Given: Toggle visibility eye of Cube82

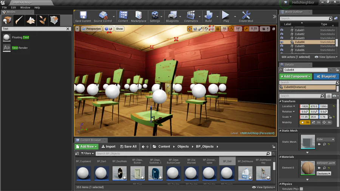Looking at the screenshot, I should 281,34.
